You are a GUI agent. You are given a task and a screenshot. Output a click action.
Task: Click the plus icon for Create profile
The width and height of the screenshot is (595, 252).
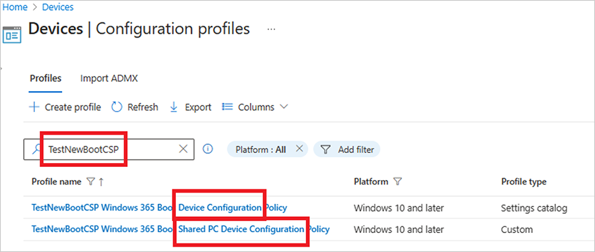click(34, 107)
